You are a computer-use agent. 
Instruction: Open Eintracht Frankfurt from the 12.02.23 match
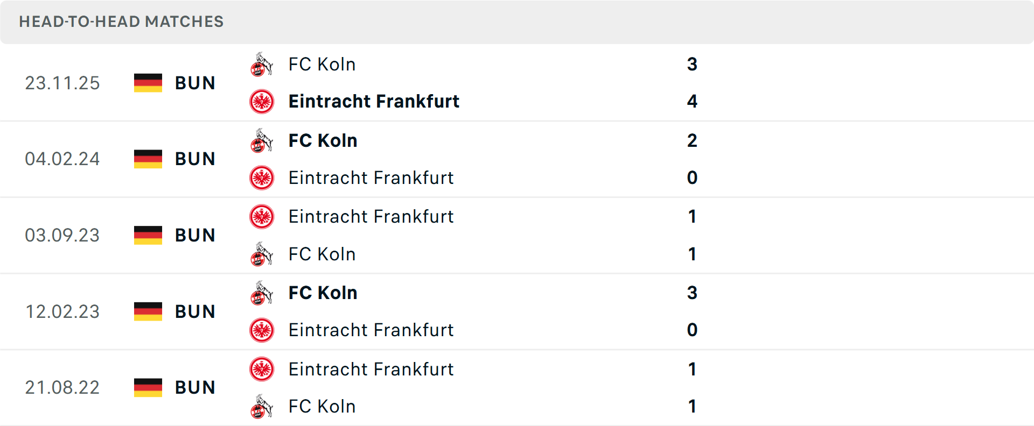coord(371,330)
